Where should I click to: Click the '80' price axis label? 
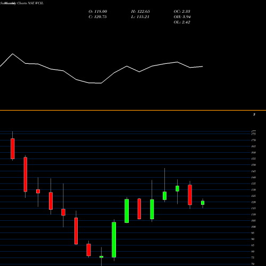pyautogui.click(x=253, y=252)
